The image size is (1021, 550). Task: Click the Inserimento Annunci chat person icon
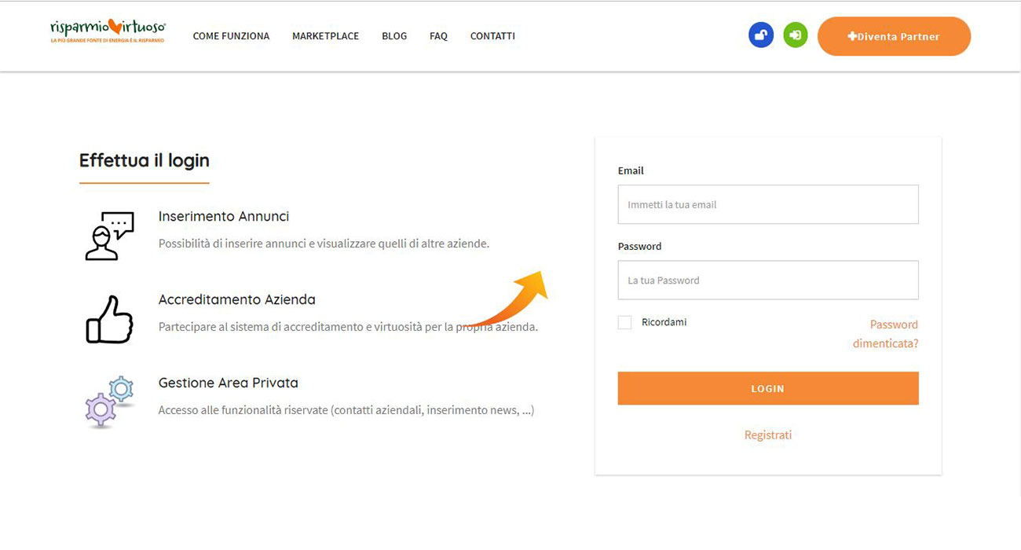[109, 236]
